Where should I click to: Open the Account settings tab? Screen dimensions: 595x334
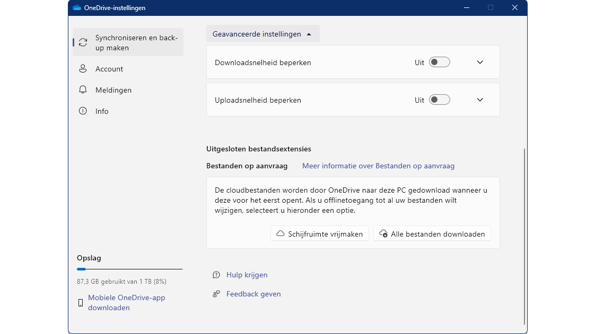[109, 69]
